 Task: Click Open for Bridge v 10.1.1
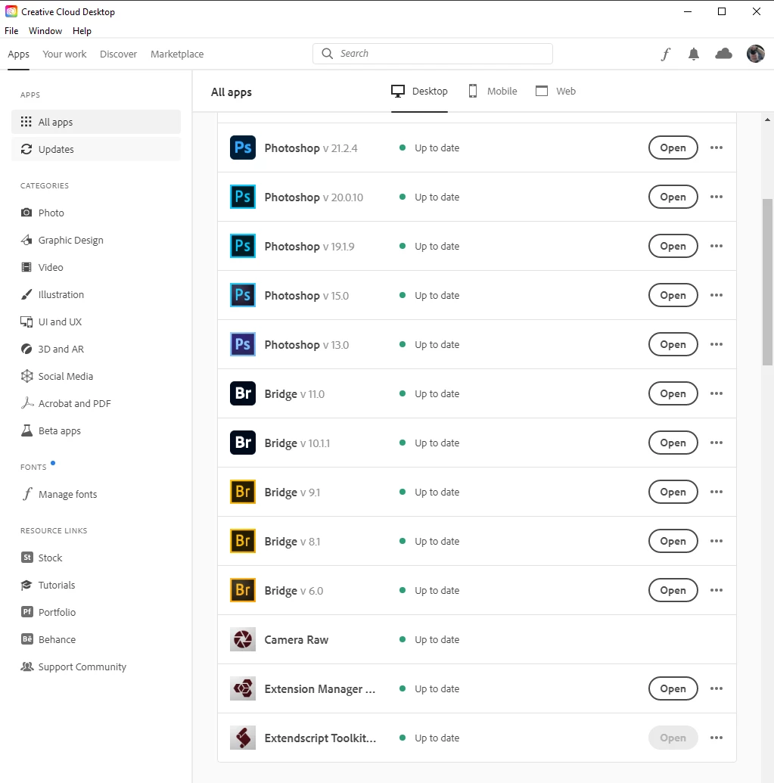[x=673, y=443]
